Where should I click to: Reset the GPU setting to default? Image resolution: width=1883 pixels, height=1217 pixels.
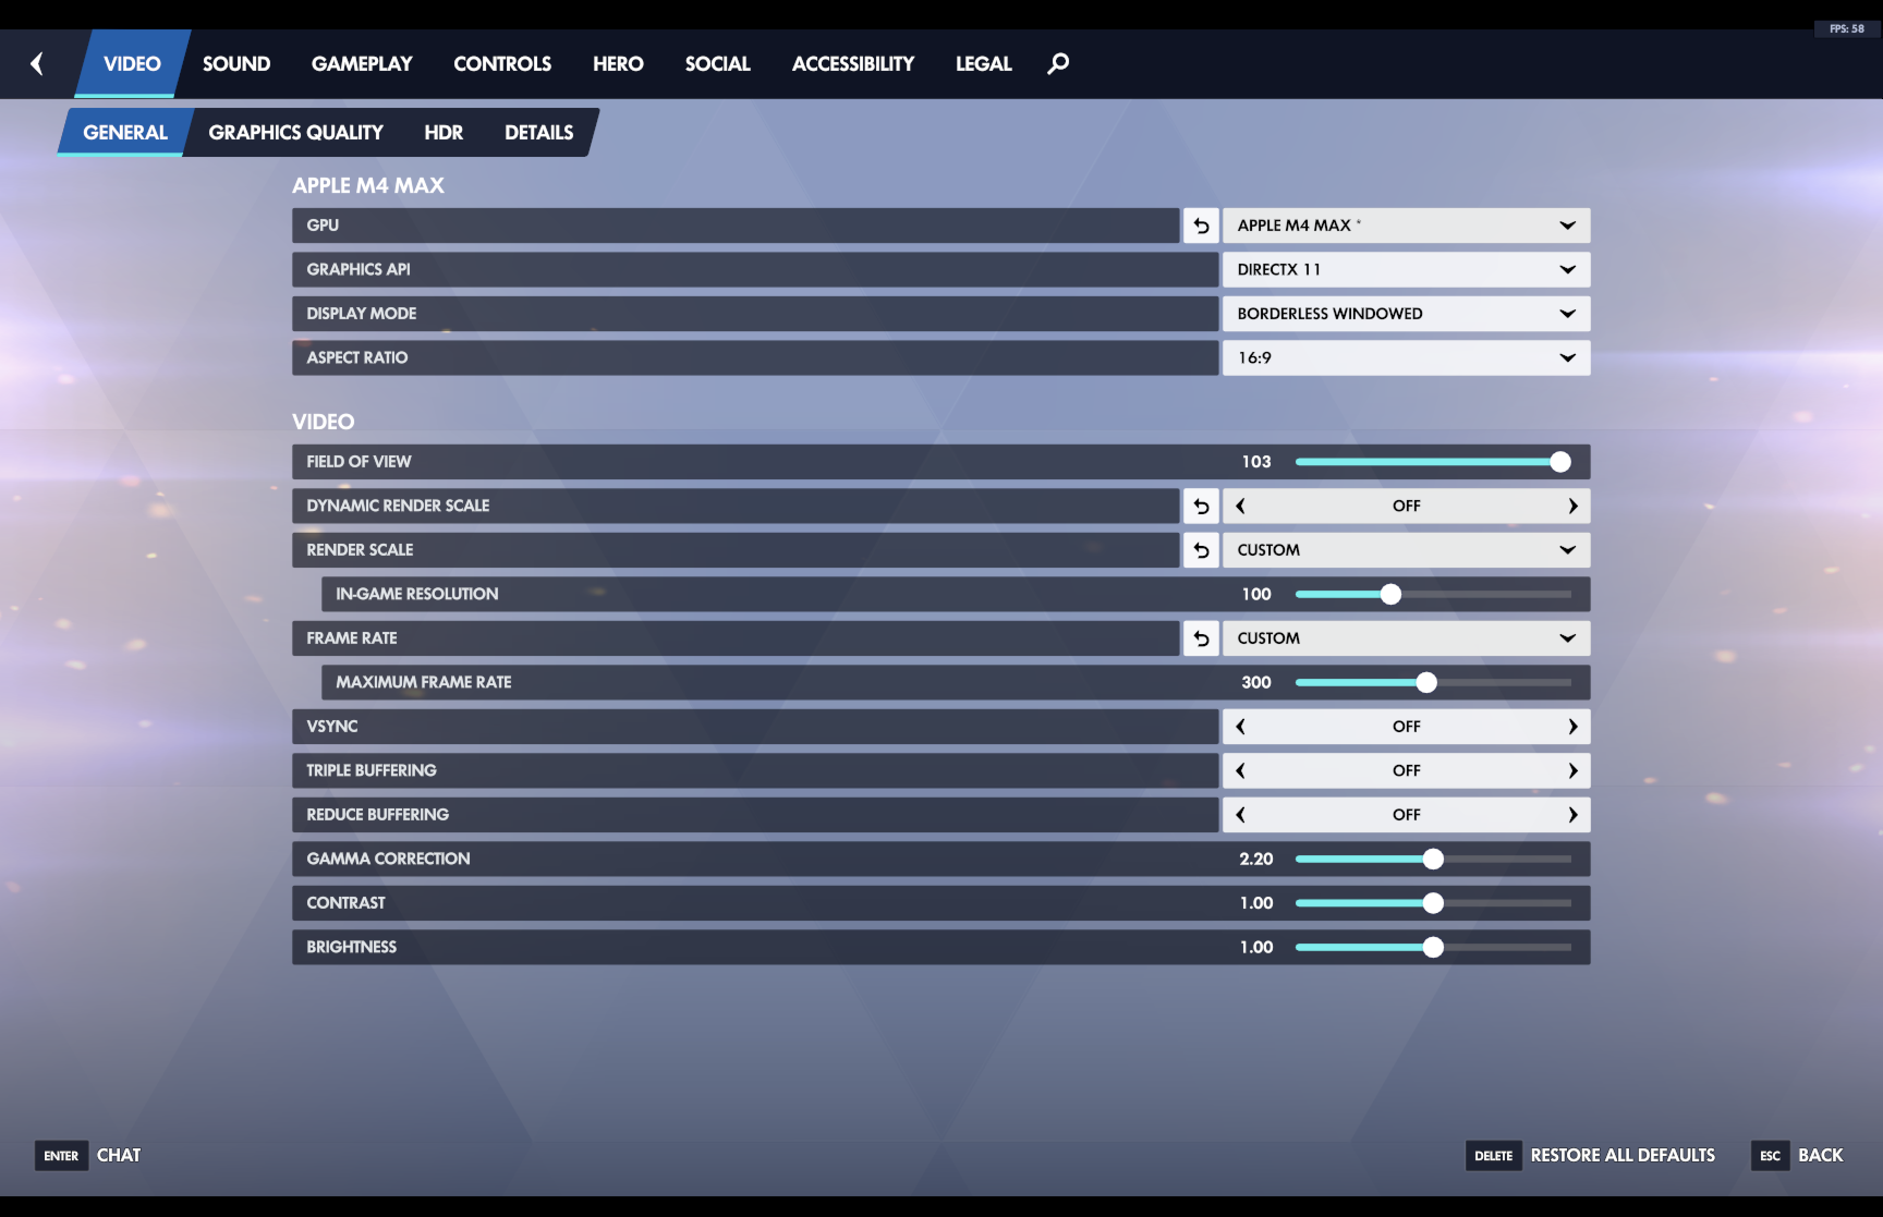[x=1201, y=226]
